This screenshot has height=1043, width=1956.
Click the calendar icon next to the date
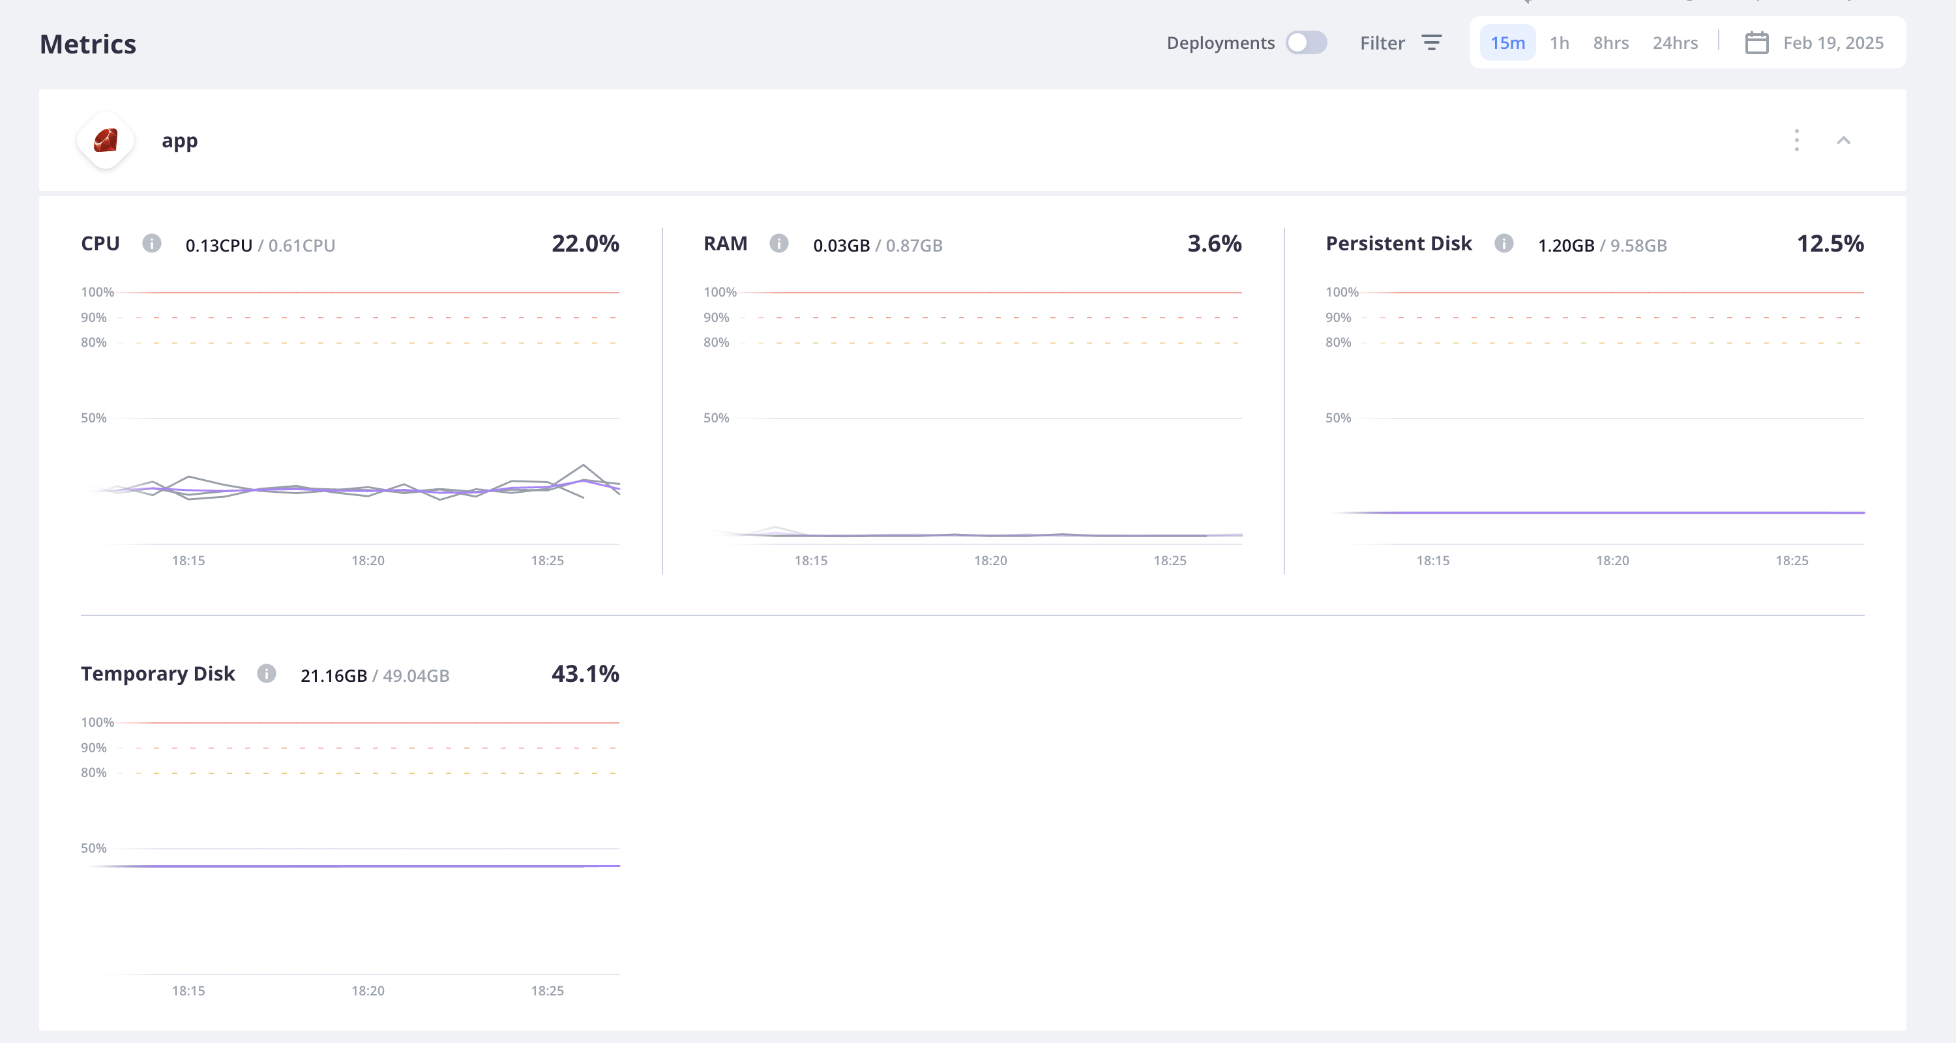(1756, 42)
